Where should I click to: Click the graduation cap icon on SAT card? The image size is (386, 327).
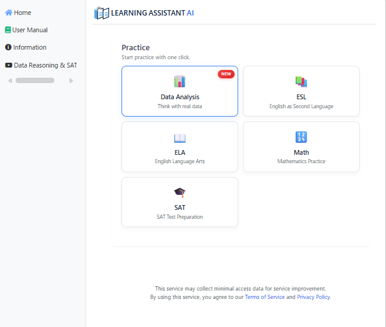point(180,192)
